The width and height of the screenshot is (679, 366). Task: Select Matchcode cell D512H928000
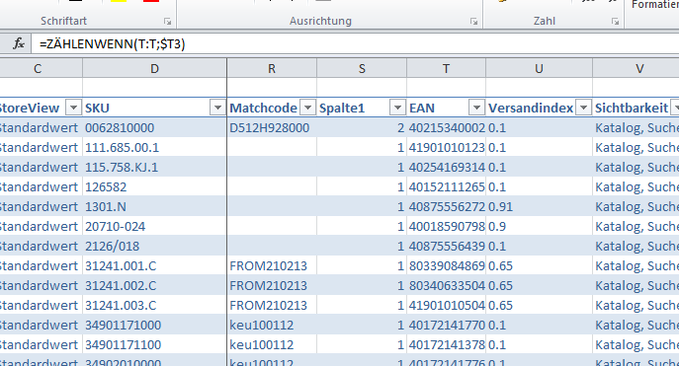272,128
